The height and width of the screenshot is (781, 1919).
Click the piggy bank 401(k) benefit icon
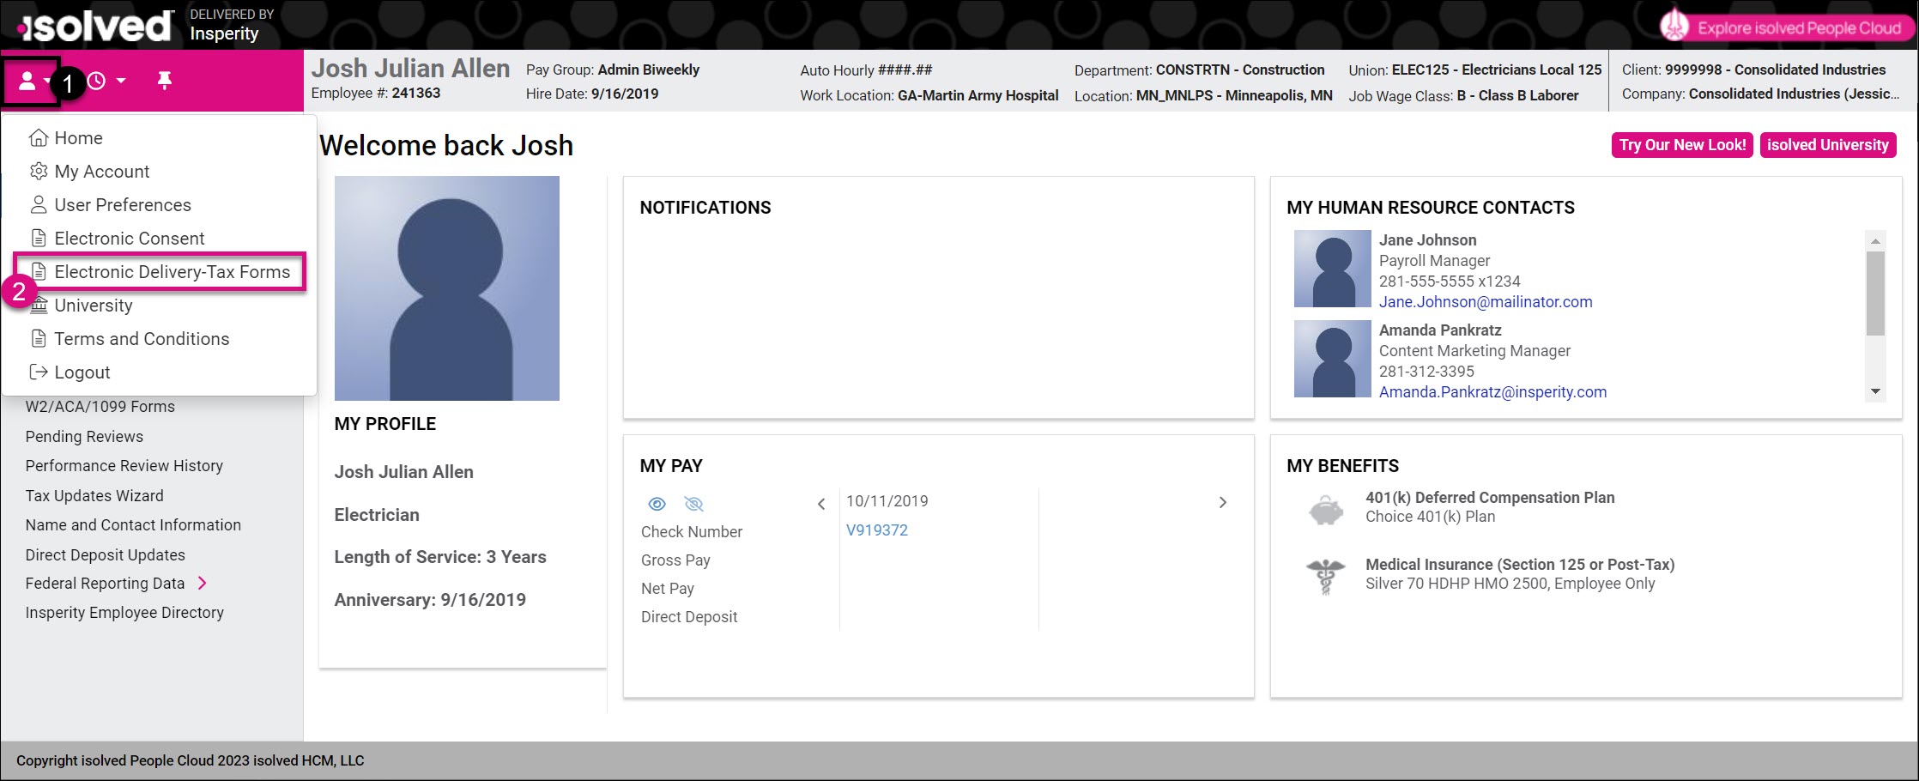tap(1325, 510)
